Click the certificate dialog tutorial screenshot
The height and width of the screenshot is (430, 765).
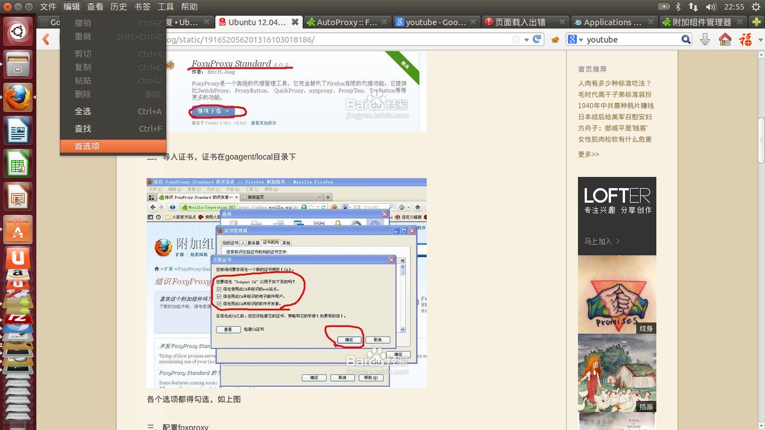(287, 283)
